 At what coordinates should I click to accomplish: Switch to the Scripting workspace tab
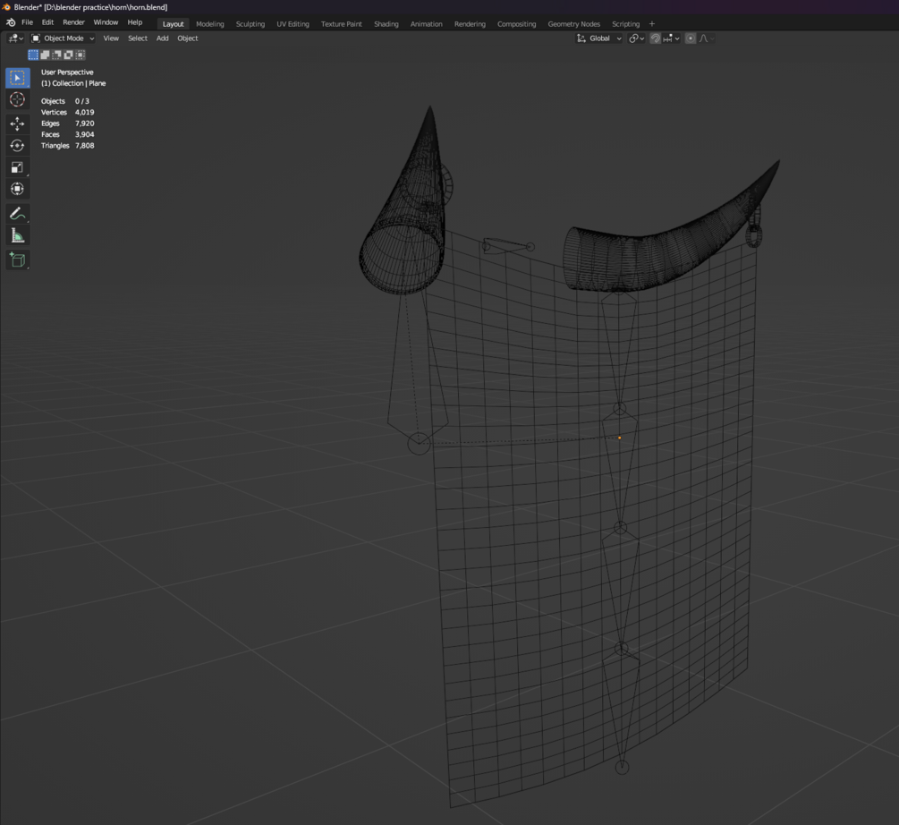point(625,24)
